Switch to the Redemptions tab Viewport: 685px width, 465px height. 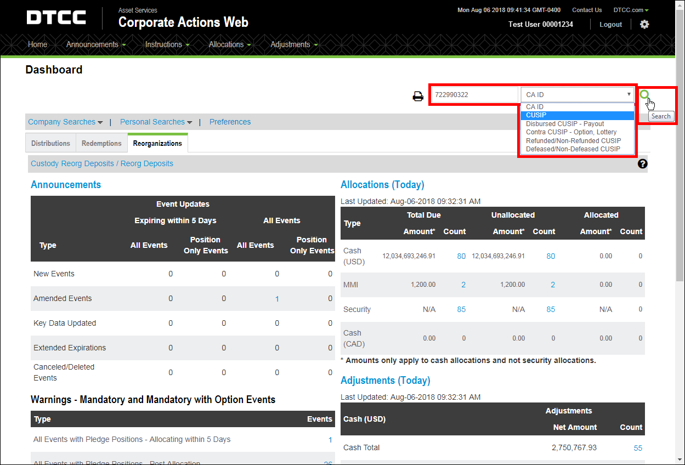pos(101,143)
